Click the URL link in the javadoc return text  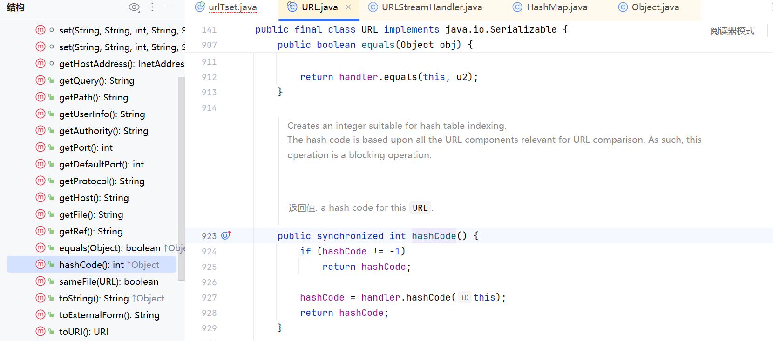420,208
